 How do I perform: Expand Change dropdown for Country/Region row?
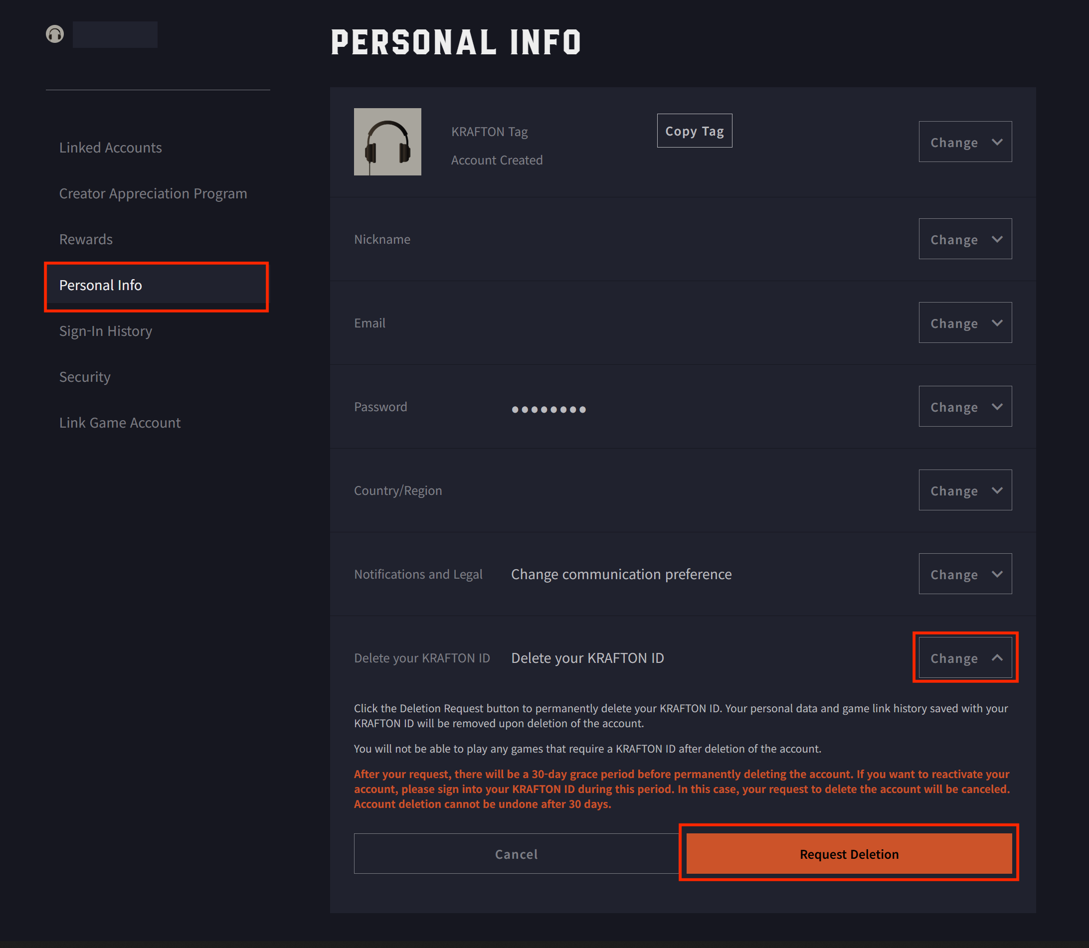[x=965, y=490]
